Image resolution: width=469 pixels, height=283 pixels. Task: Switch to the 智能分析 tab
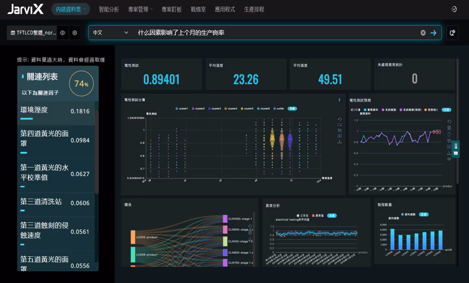(x=109, y=9)
